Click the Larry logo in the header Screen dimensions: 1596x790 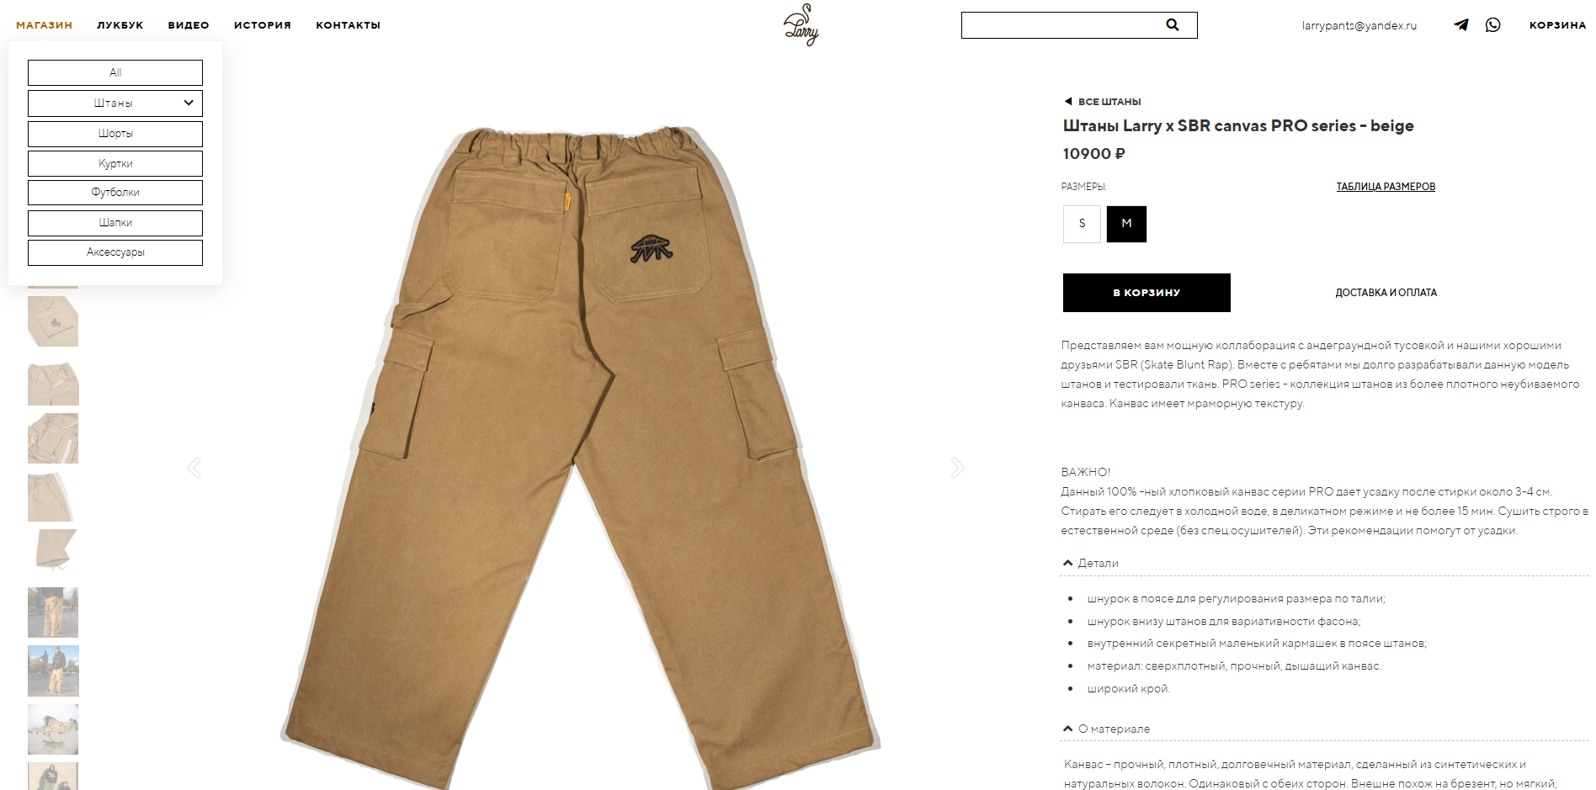[801, 24]
